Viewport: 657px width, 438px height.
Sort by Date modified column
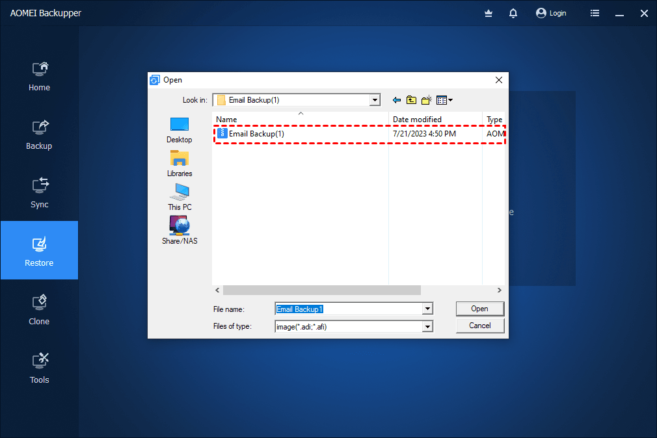click(435, 120)
